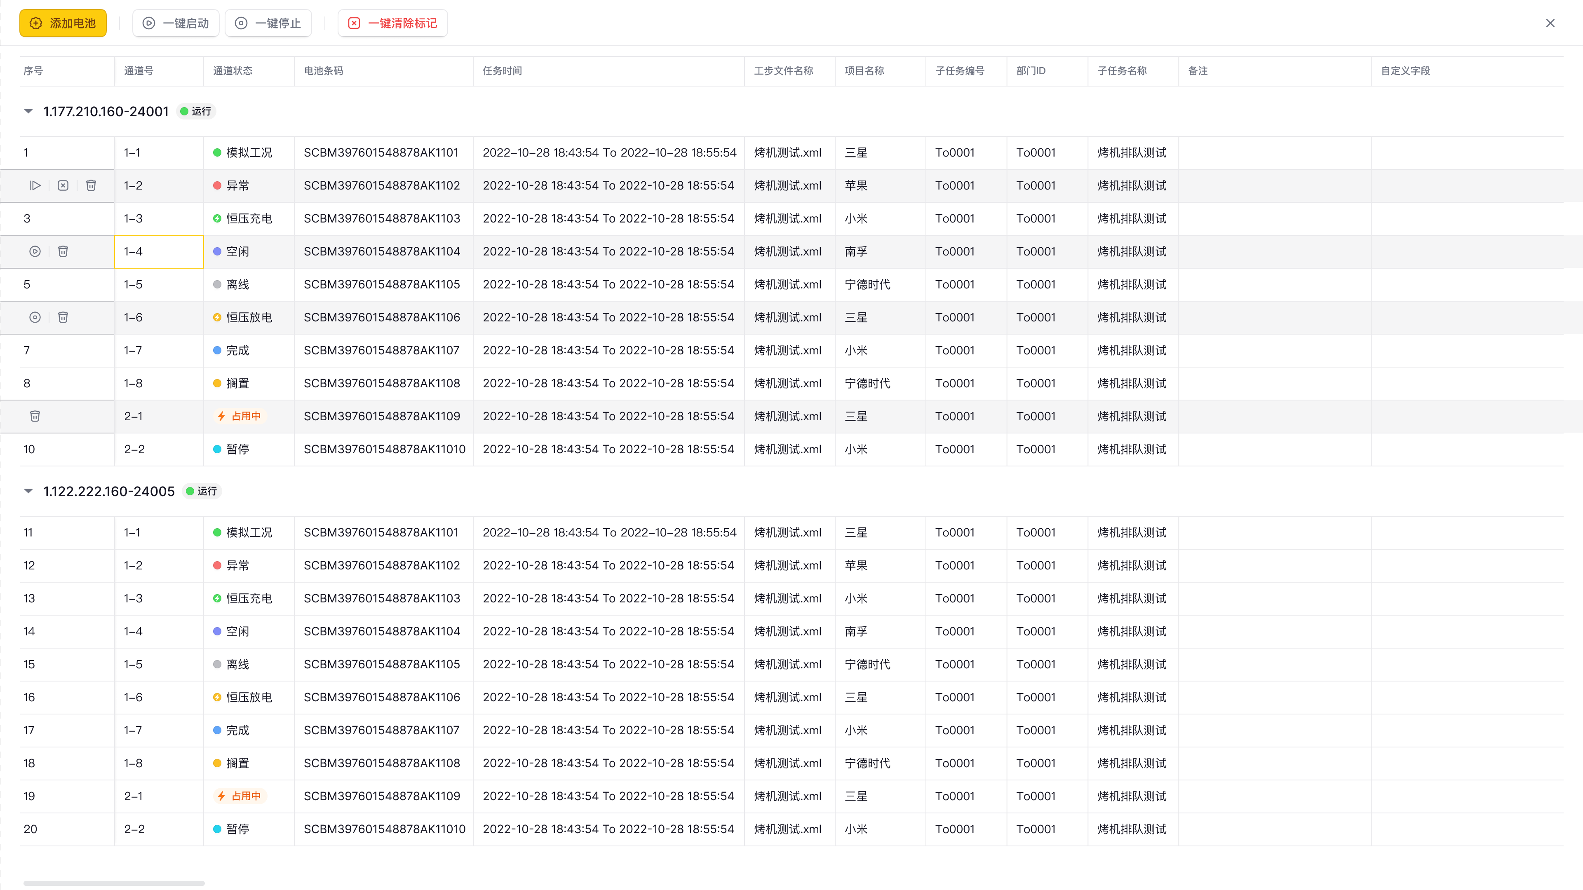The image size is (1583, 890).
Task: Click the 恒压放电 status in the first group
Action: coord(243,317)
